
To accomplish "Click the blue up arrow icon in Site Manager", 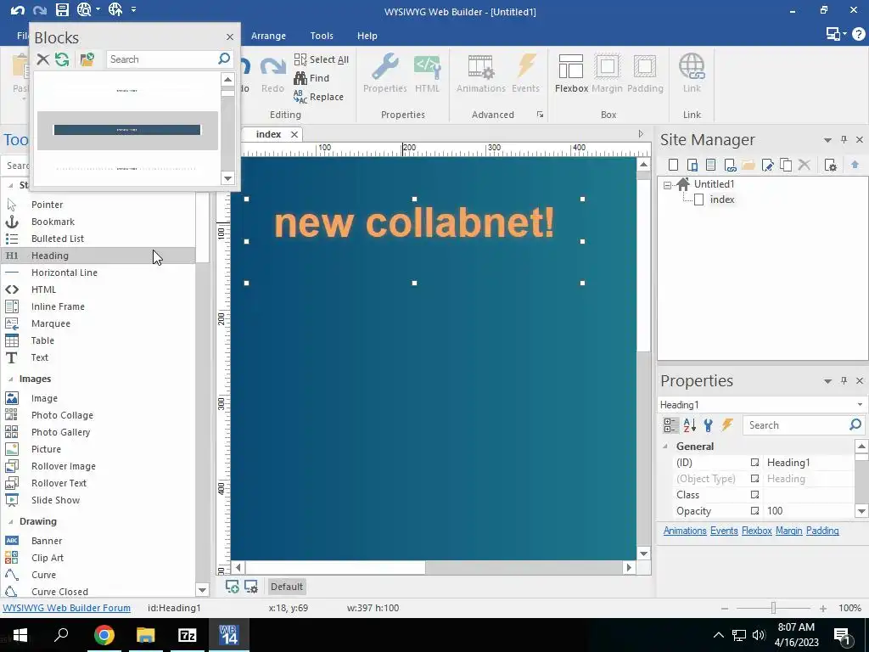I will pyautogui.click(x=855, y=165).
